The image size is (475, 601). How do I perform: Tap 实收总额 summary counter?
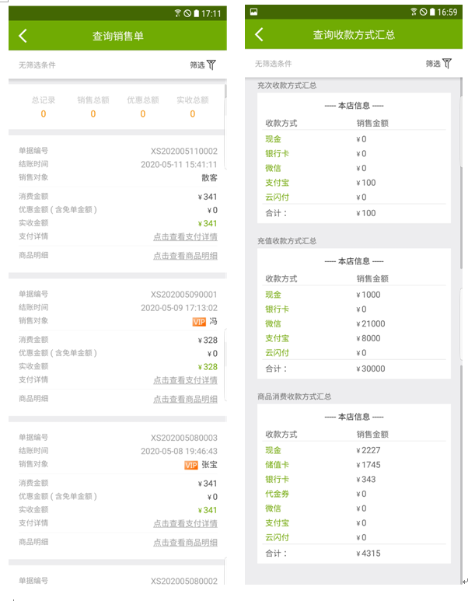pyautogui.click(x=193, y=107)
